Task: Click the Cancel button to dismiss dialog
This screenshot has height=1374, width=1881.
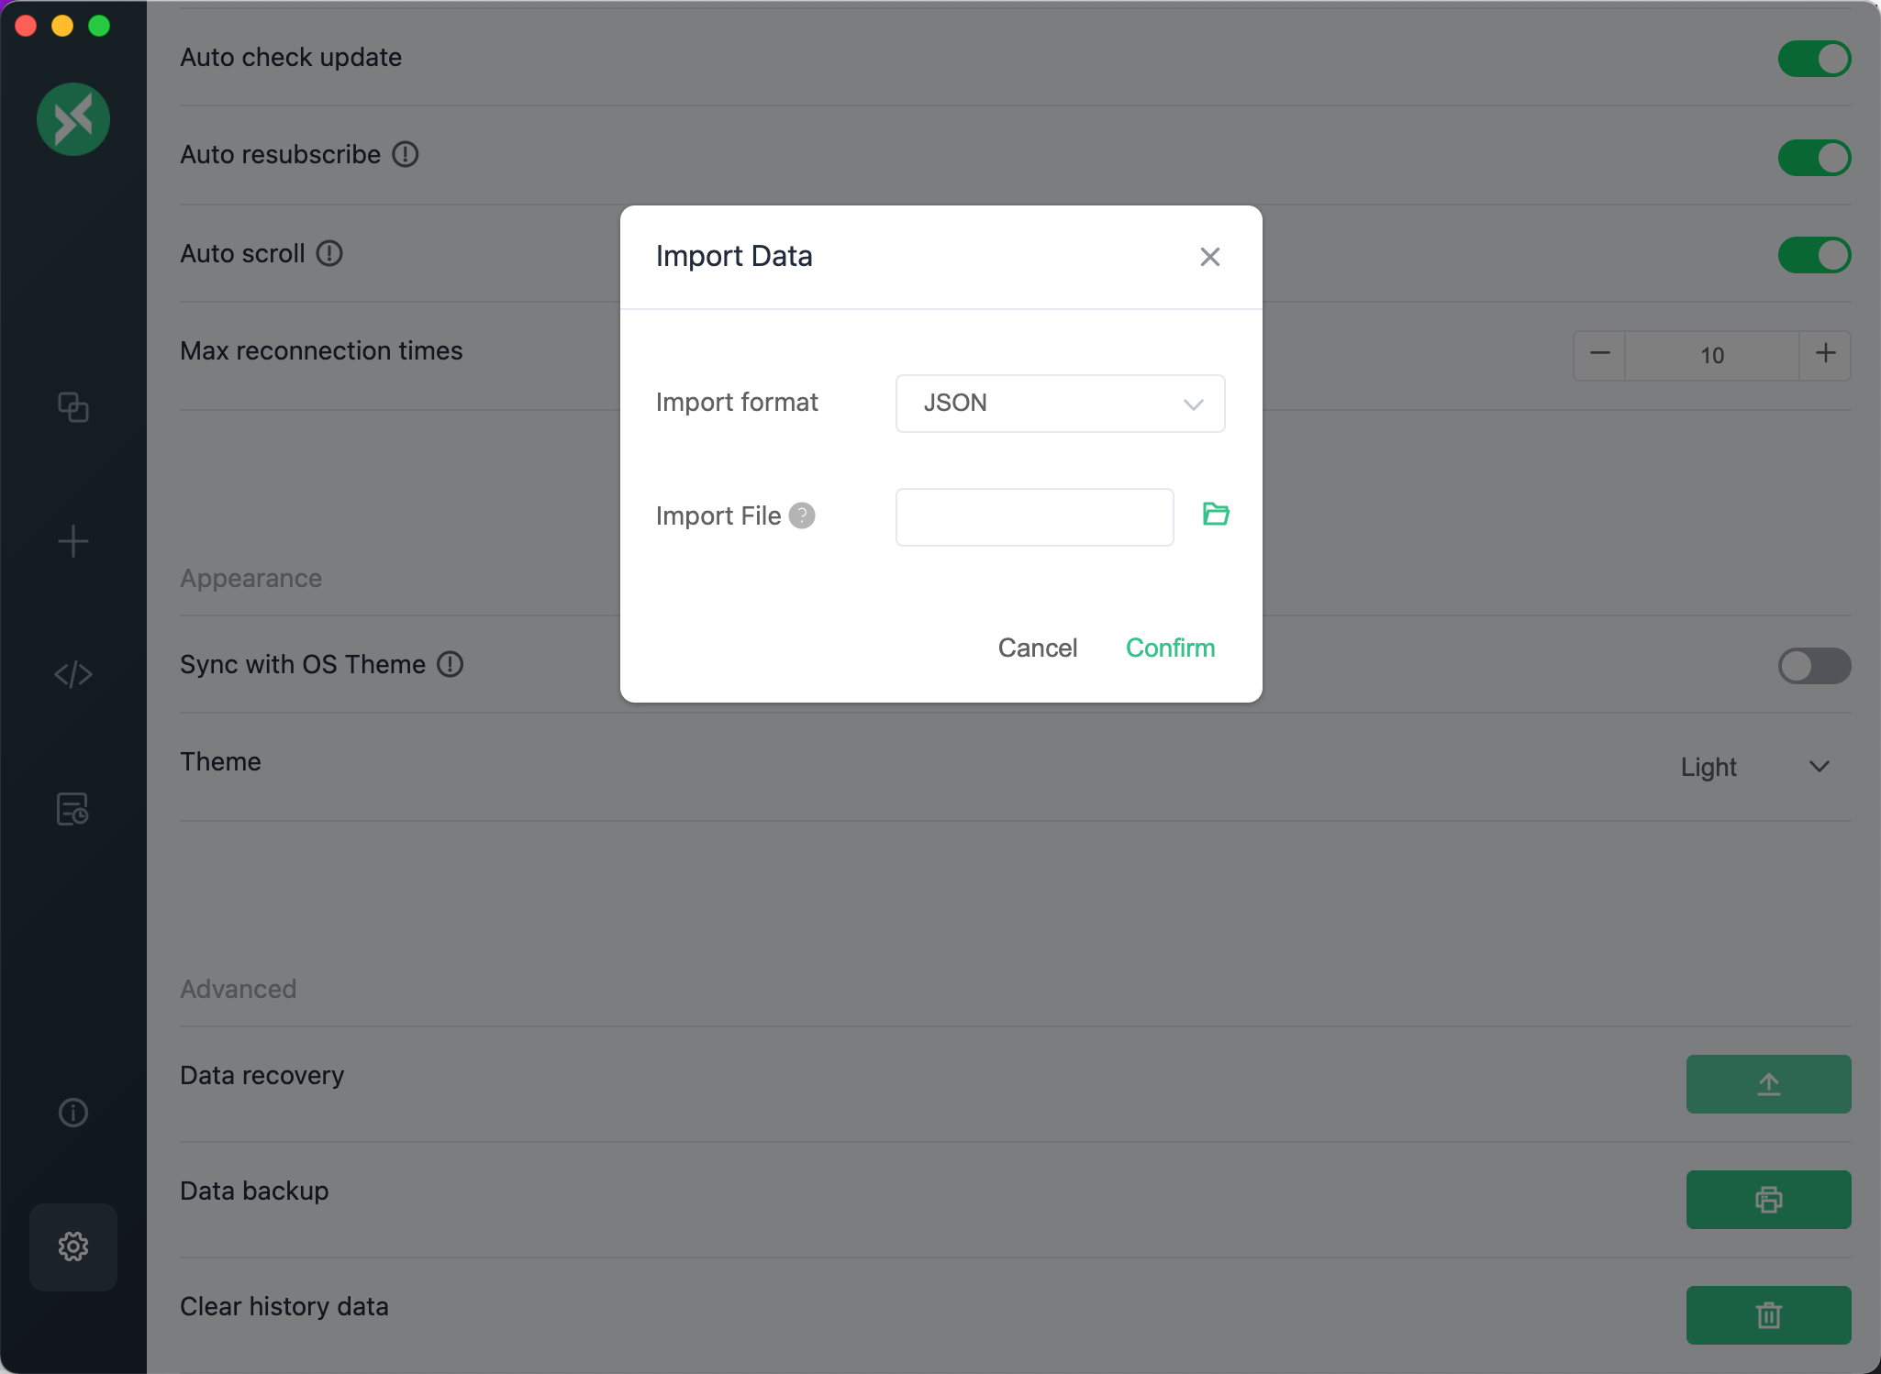Action: pyautogui.click(x=1037, y=648)
